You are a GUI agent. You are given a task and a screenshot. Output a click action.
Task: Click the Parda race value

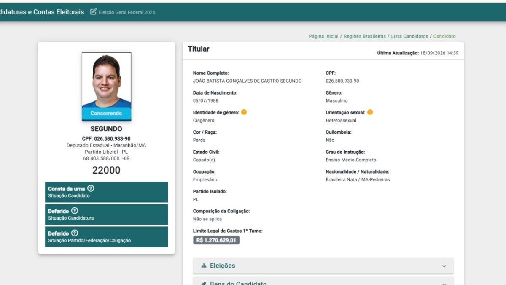pyautogui.click(x=199, y=140)
